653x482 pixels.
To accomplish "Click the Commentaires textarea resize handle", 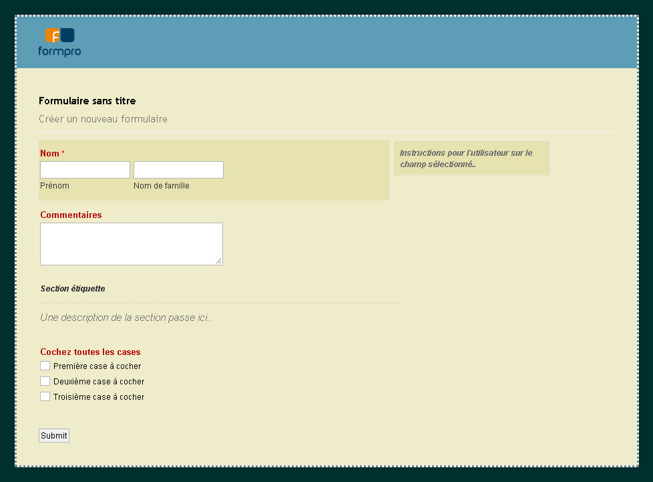I will [219, 261].
